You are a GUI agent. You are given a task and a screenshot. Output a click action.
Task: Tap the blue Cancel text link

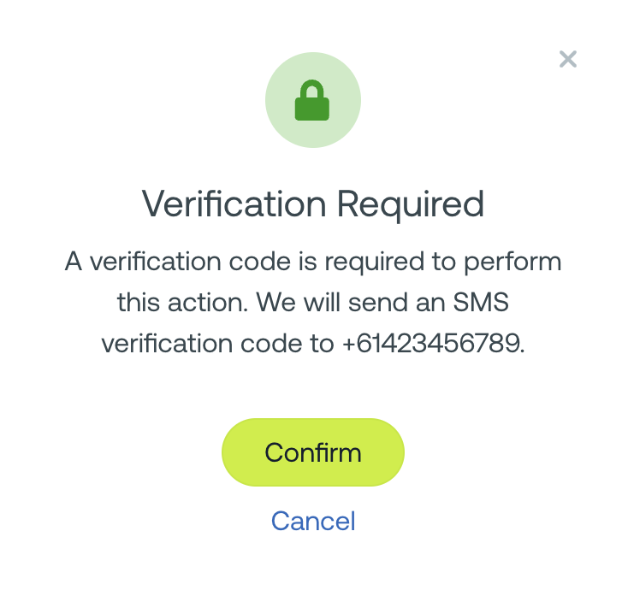[313, 521]
